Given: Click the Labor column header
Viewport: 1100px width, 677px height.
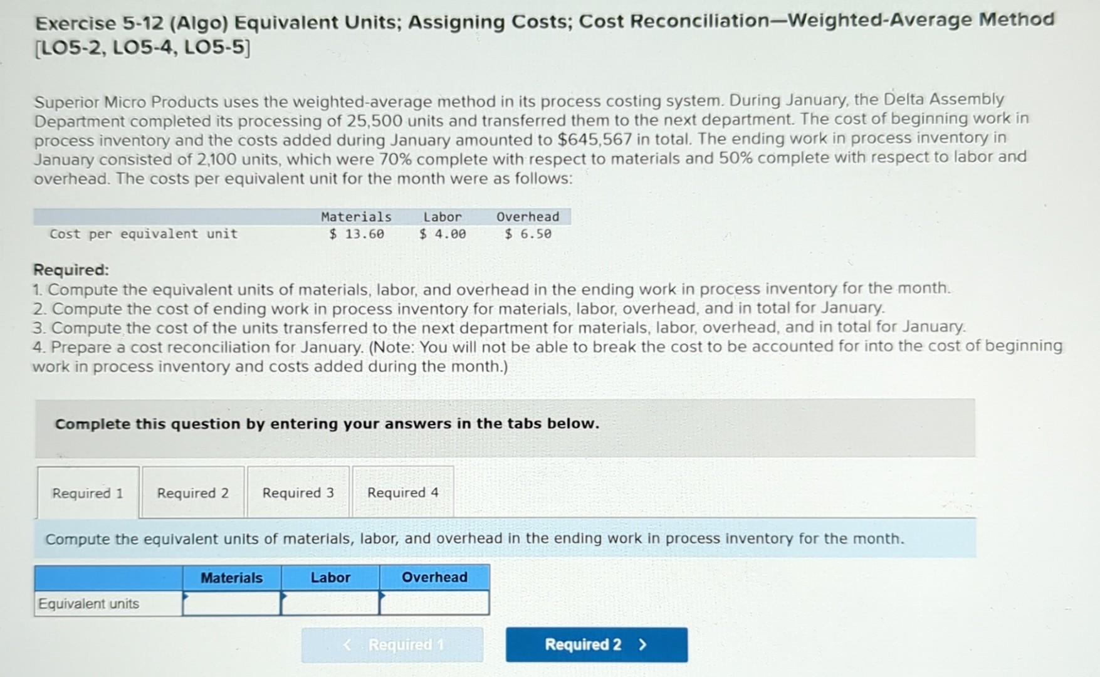Looking at the screenshot, I should click(330, 577).
